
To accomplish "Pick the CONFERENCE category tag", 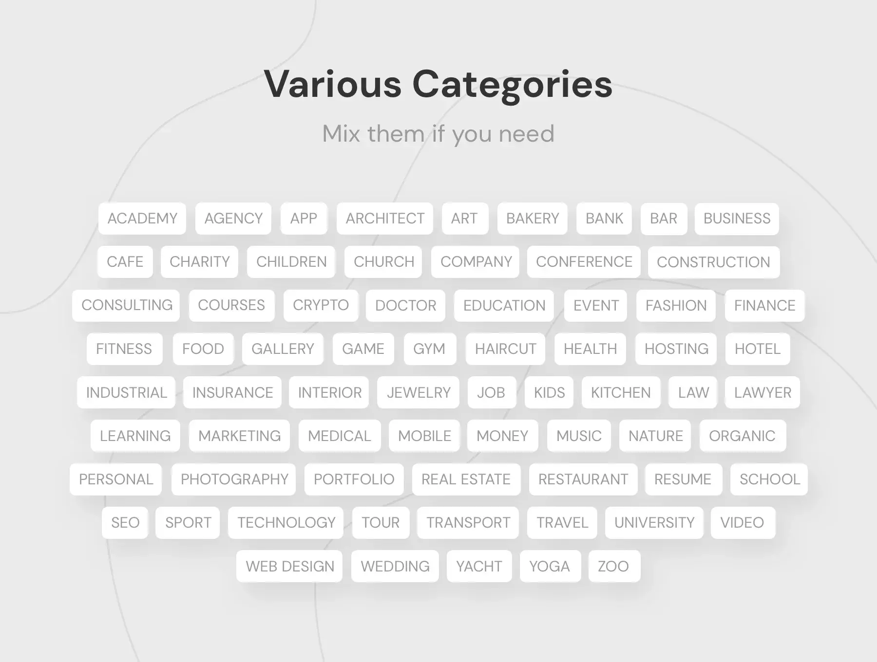I will [584, 262].
